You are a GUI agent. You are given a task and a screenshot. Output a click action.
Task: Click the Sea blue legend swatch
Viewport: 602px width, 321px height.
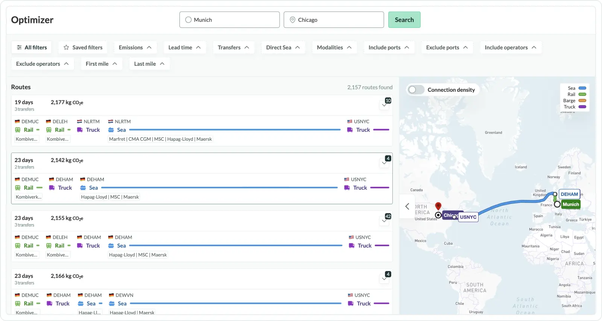coord(582,88)
